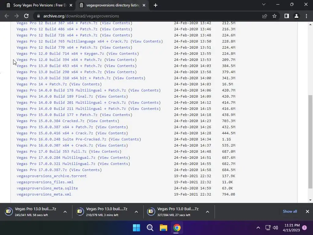Close the Sony Vegas Pro Versions tab

71,5
